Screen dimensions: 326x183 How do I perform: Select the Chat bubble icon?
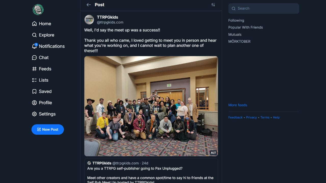pos(34,57)
